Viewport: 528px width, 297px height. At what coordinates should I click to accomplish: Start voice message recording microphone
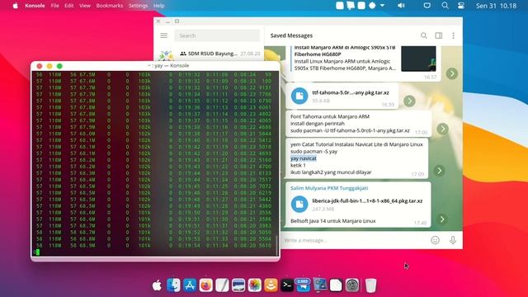point(453,240)
